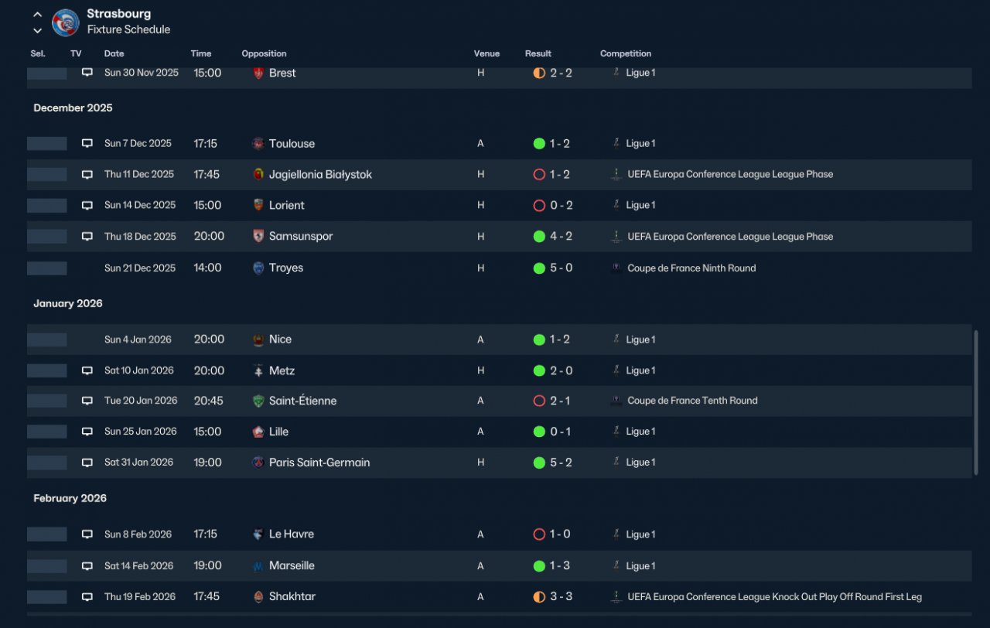Sort fixtures by the Date column header

114,54
